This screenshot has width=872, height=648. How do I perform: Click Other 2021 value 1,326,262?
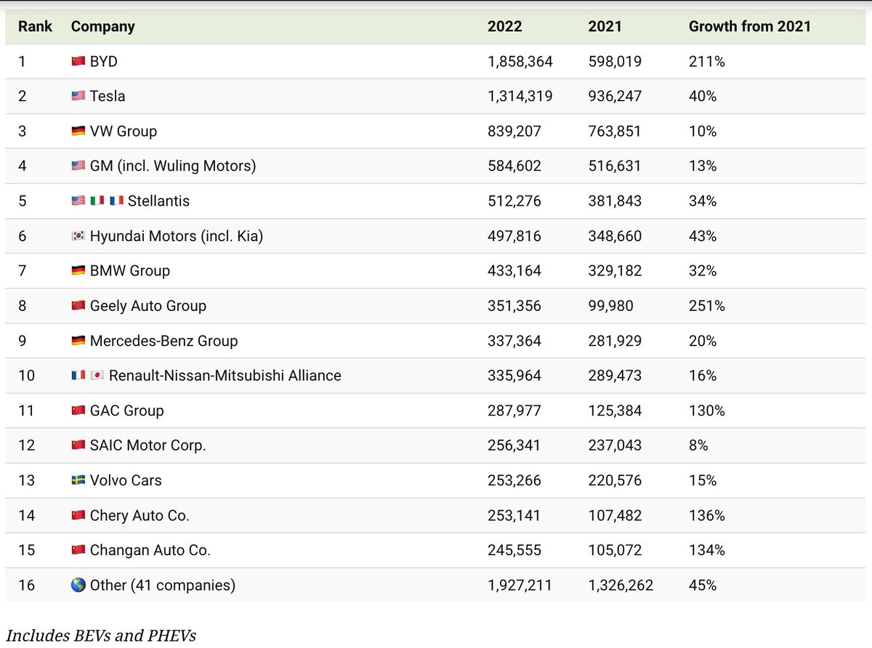pos(621,585)
